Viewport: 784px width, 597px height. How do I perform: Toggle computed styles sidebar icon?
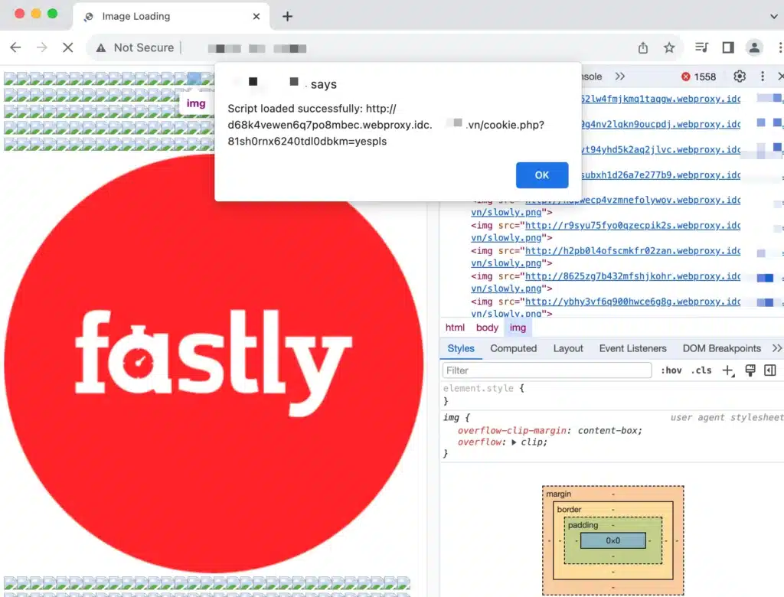coord(770,370)
